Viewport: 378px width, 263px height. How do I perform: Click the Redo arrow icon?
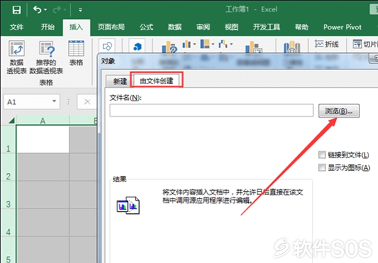[x=57, y=10]
